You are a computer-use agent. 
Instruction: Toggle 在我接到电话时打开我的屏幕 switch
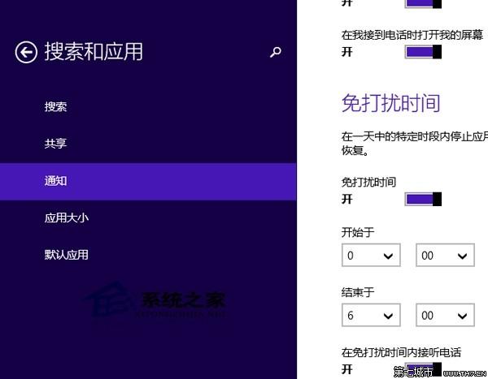[423, 52]
